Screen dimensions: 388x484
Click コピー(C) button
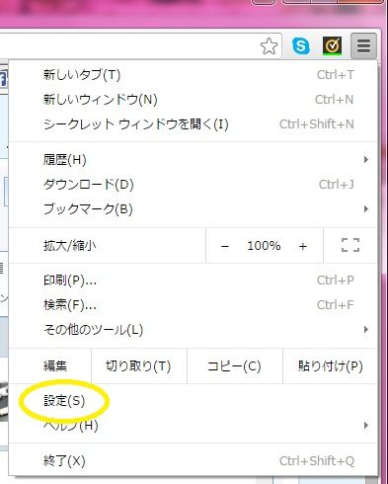click(x=235, y=366)
